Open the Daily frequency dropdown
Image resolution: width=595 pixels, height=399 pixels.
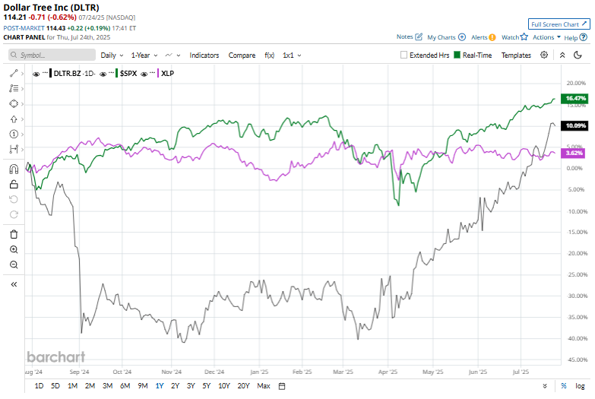coord(112,55)
